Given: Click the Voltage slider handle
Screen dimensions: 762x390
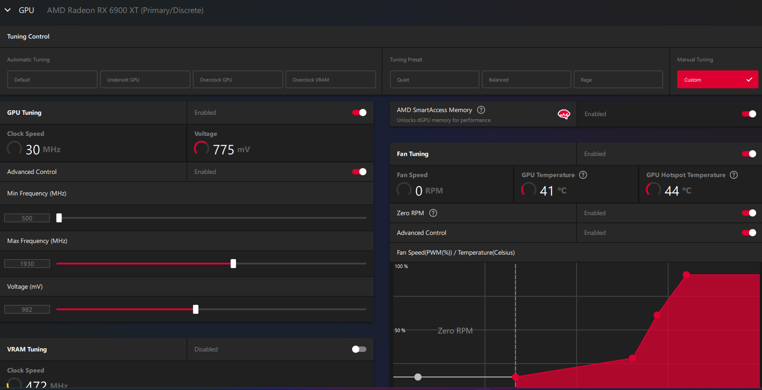Looking at the screenshot, I should pos(196,309).
